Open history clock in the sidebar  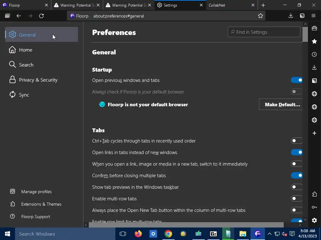point(314,54)
